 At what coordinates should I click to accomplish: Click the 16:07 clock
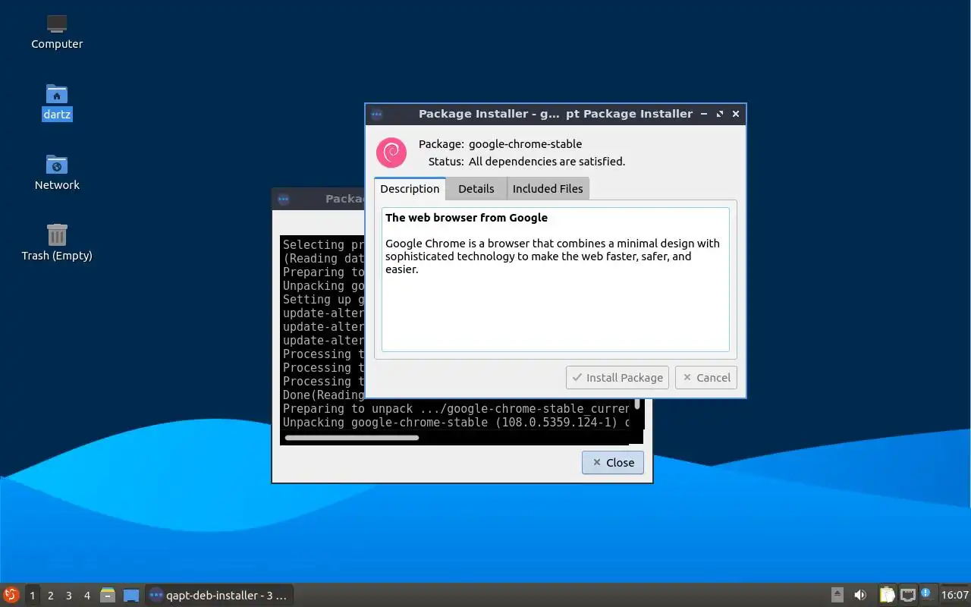954,595
